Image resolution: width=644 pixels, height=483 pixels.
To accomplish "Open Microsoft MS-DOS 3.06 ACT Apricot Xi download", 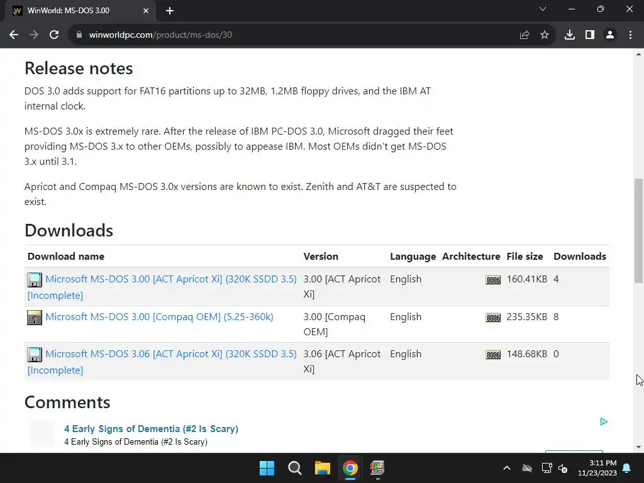I will [171, 353].
